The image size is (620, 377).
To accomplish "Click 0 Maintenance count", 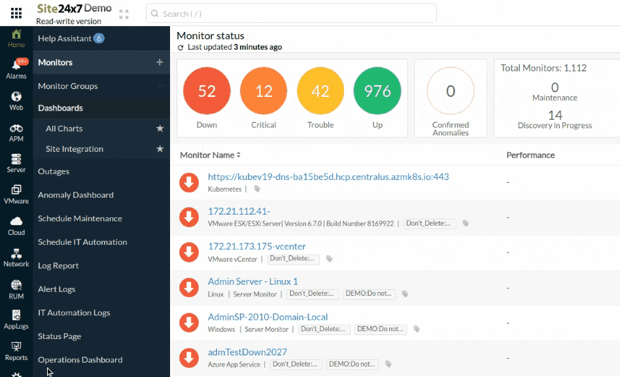I will (555, 87).
